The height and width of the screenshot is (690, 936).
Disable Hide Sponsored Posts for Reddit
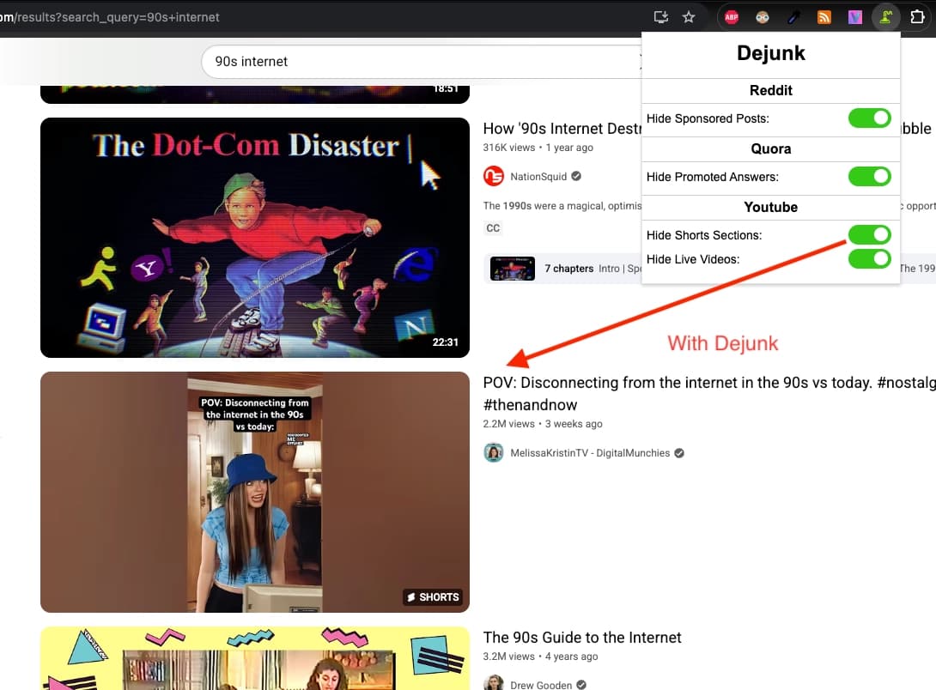870,118
